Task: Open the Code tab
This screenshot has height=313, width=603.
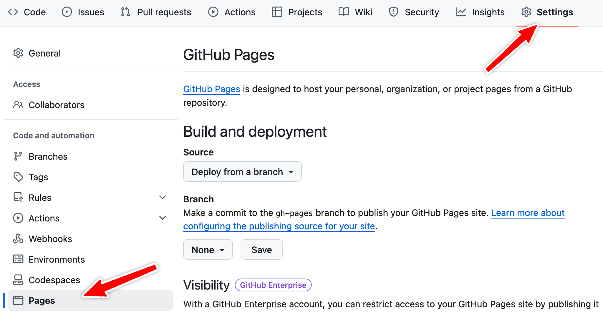Action: 27,12
